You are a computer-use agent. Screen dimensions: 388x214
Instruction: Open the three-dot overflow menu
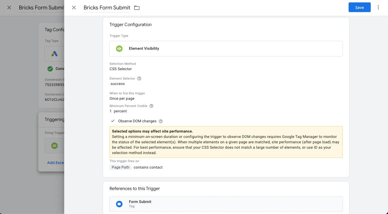(378, 7)
